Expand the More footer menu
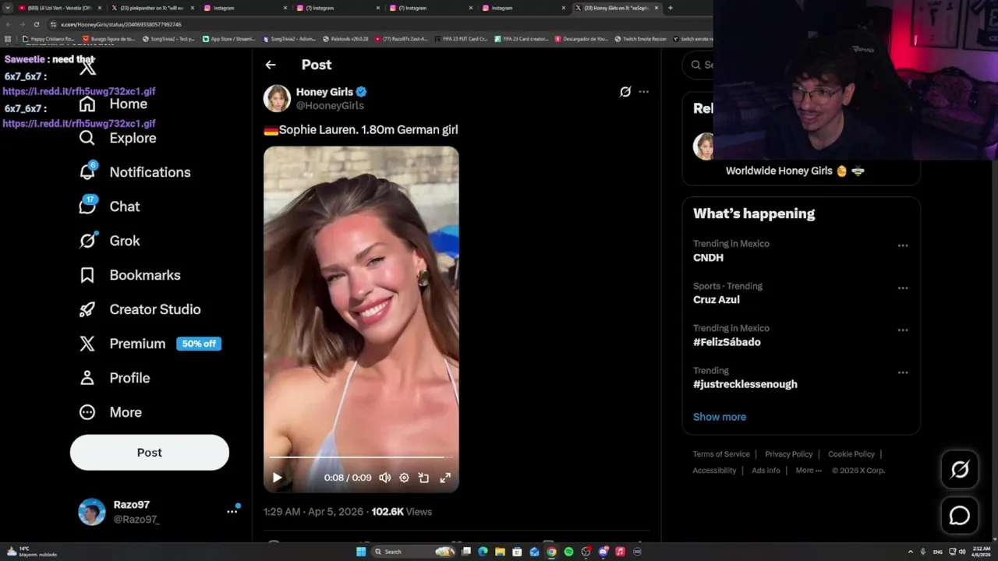The width and height of the screenshot is (998, 561). click(809, 471)
